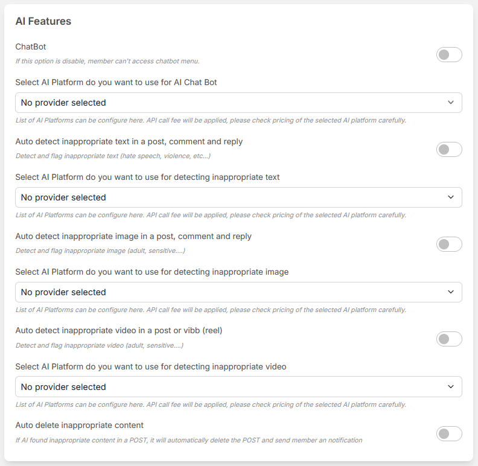
Task: Open the provider dropdown for detecting inappropriate image
Action: (x=238, y=292)
